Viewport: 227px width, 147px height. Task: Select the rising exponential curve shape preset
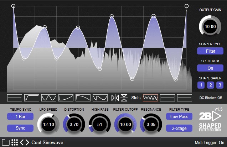pos(66,98)
